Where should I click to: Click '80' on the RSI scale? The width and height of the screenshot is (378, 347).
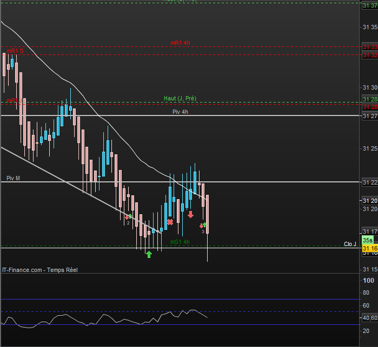point(366,293)
